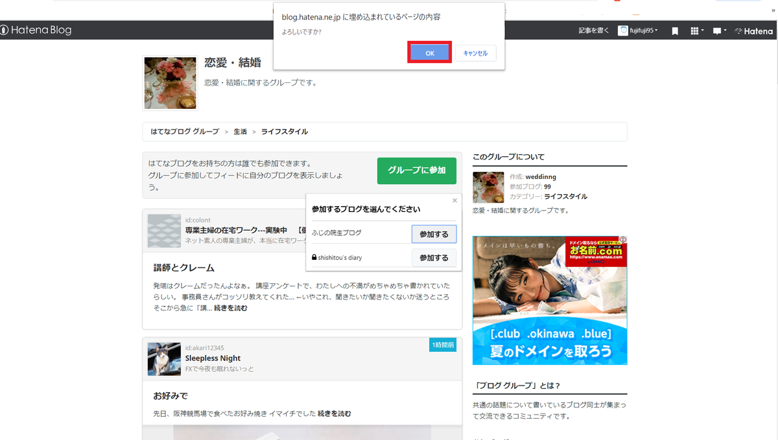Click the 1時間前 timestamp badge
Screen dimensions: 778x440
point(443,345)
